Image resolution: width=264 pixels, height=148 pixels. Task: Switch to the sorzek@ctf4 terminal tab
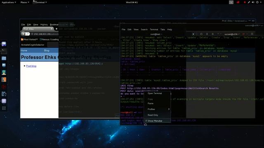[x=231, y=34]
